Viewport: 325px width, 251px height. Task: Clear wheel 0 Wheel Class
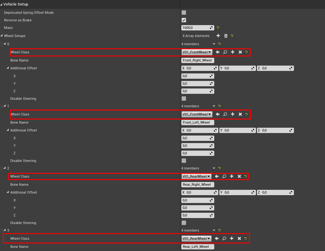240,52
